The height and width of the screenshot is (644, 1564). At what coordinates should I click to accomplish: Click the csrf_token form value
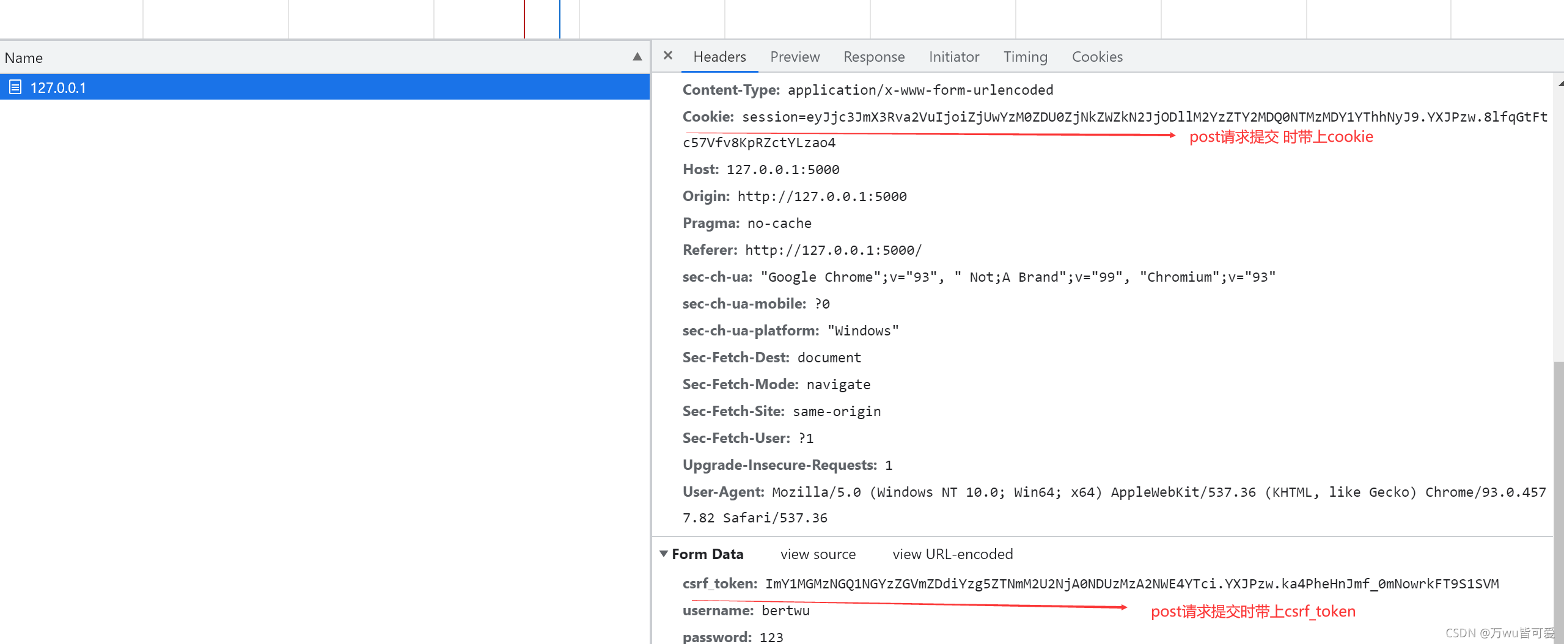pos(1132,584)
